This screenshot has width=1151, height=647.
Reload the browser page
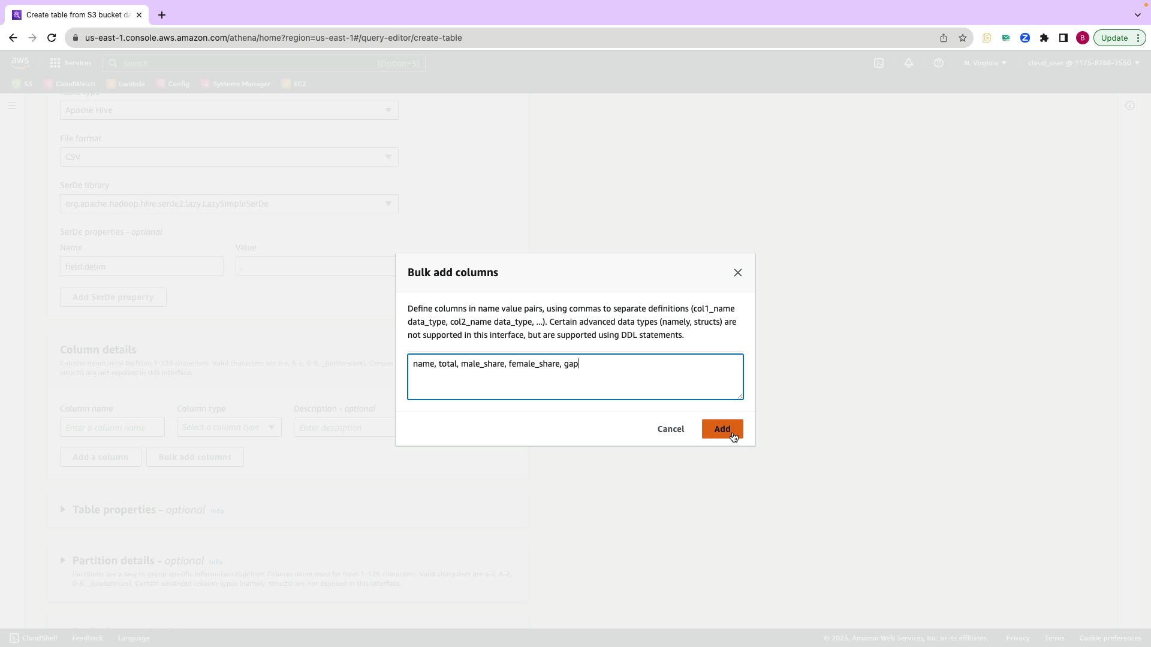coord(52,38)
